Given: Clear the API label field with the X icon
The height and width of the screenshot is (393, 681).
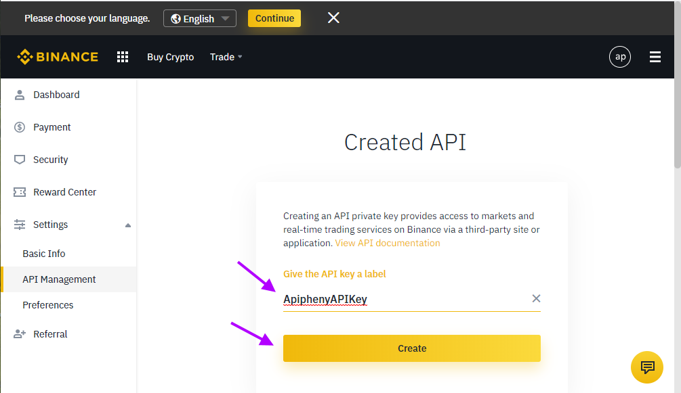Looking at the screenshot, I should (537, 298).
